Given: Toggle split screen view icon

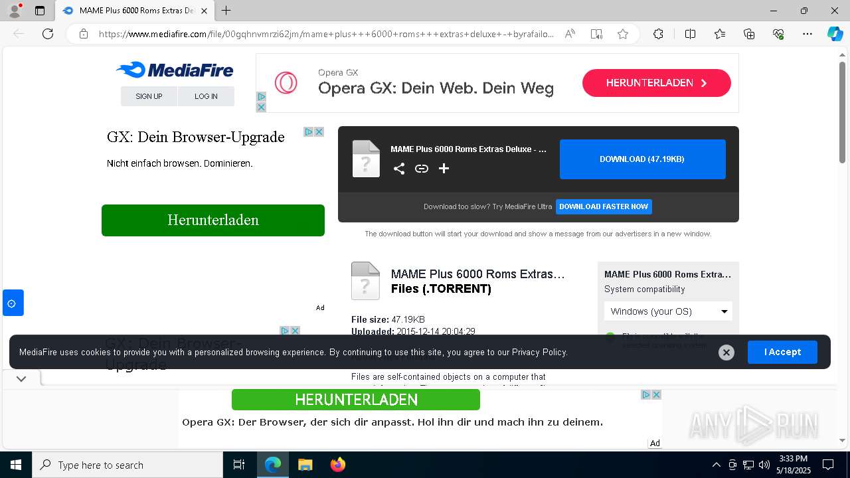Looking at the screenshot, I should pyautogui.click(x=691, y=34).
